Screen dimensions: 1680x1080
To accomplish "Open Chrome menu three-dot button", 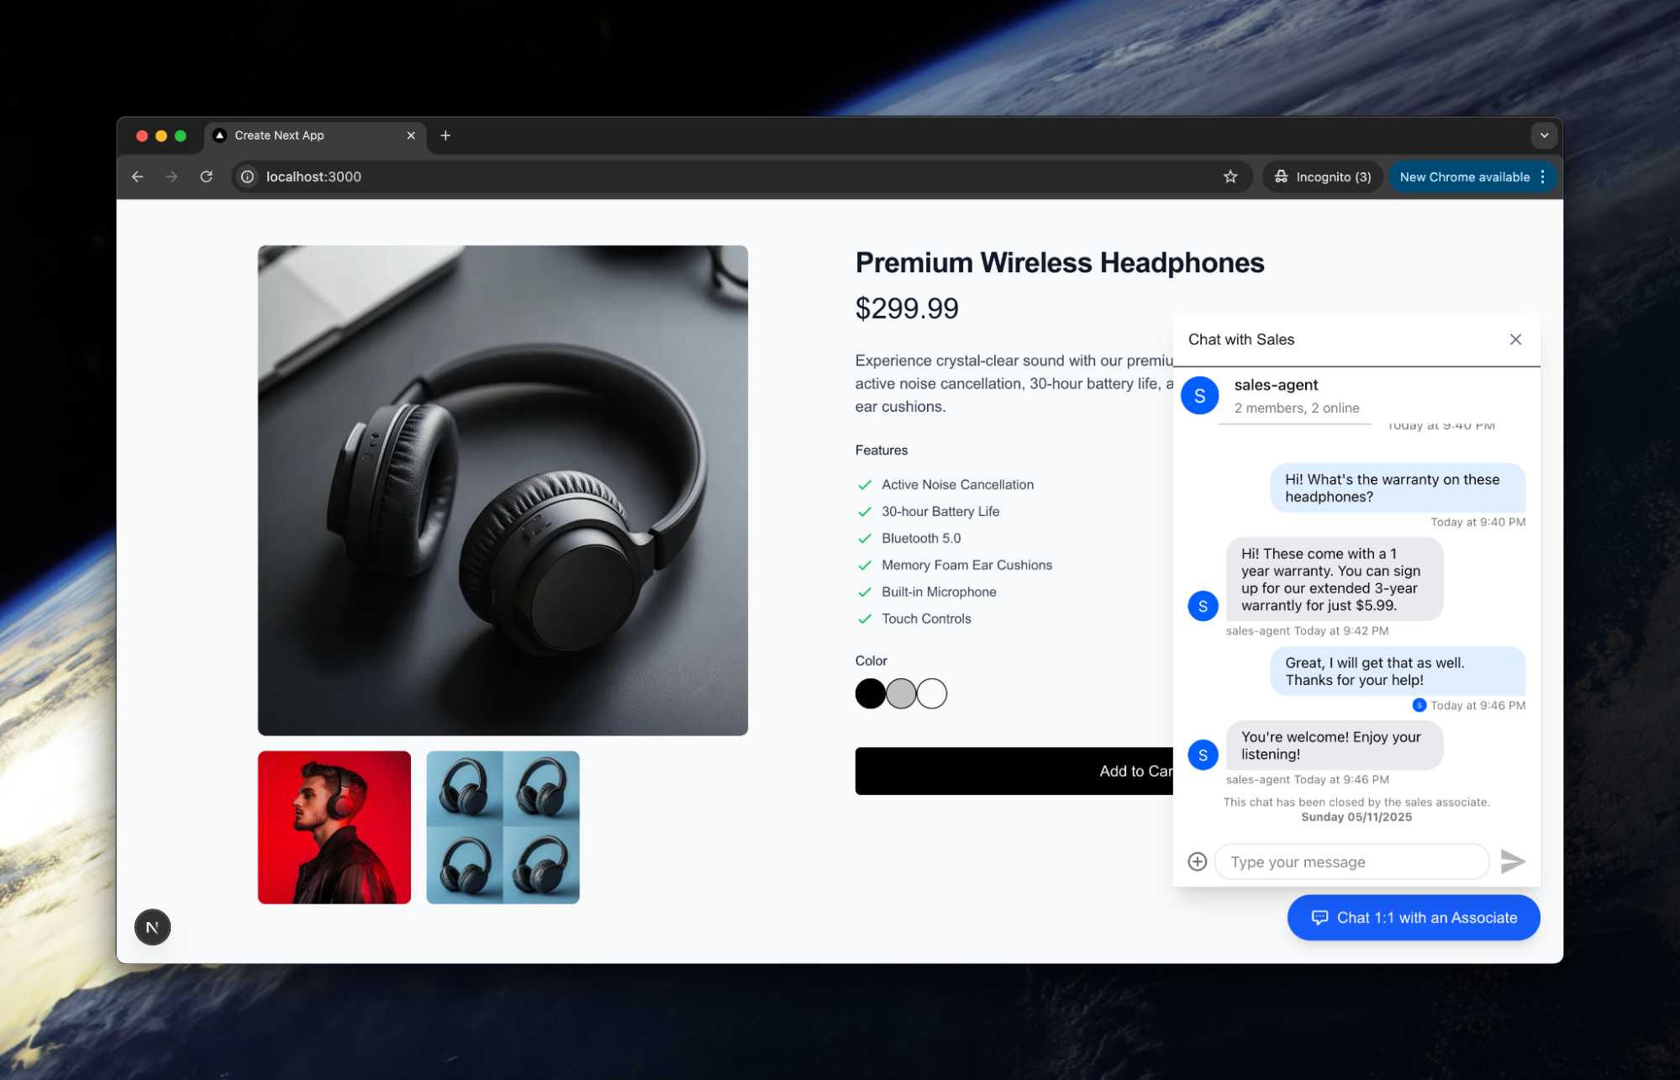I will pos(1542,176).
